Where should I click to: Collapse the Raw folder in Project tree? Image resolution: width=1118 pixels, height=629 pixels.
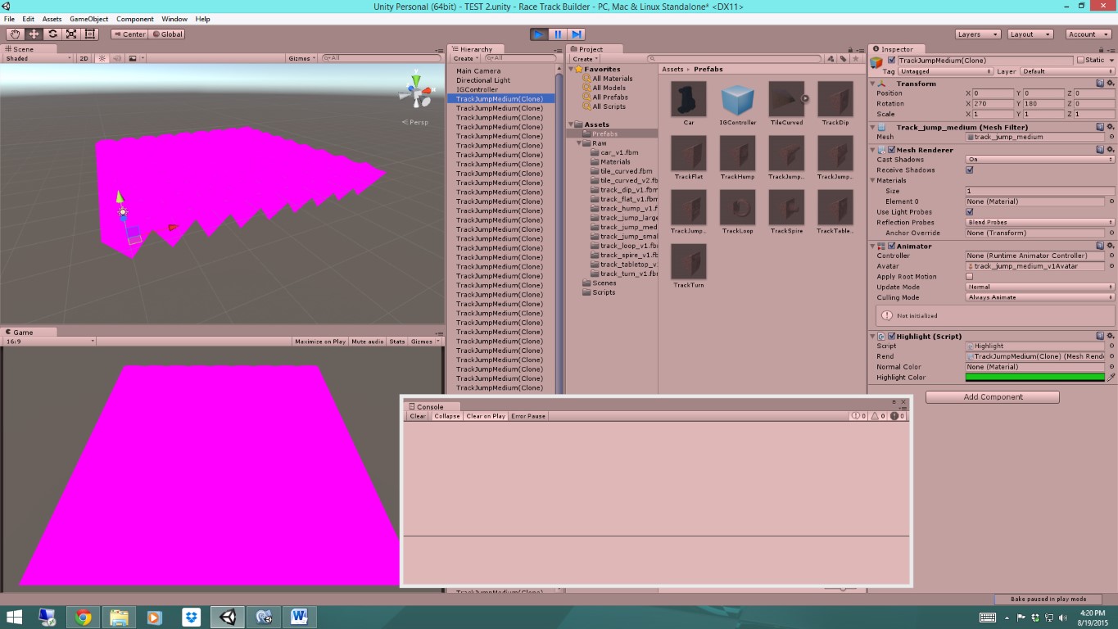pyautogui.click(x=579, y=143)
